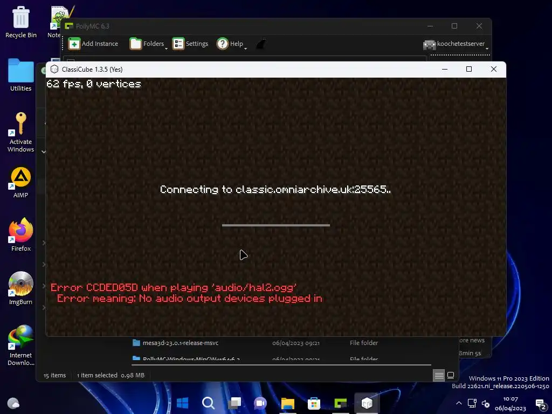This screenshot has width=552, height=414.
Task: Click the ClassiCube window title icon
Action: click(x=54, y=70)
